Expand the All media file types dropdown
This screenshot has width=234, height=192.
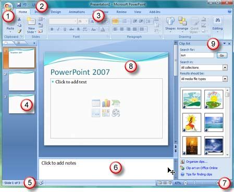click(225, 79)
